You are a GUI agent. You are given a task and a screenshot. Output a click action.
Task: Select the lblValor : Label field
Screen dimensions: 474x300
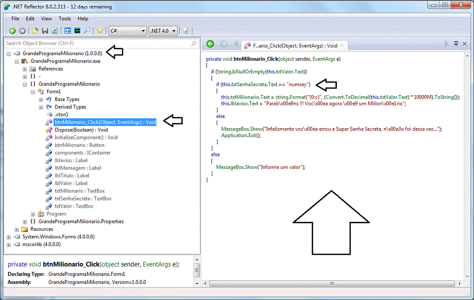point(71,183)
